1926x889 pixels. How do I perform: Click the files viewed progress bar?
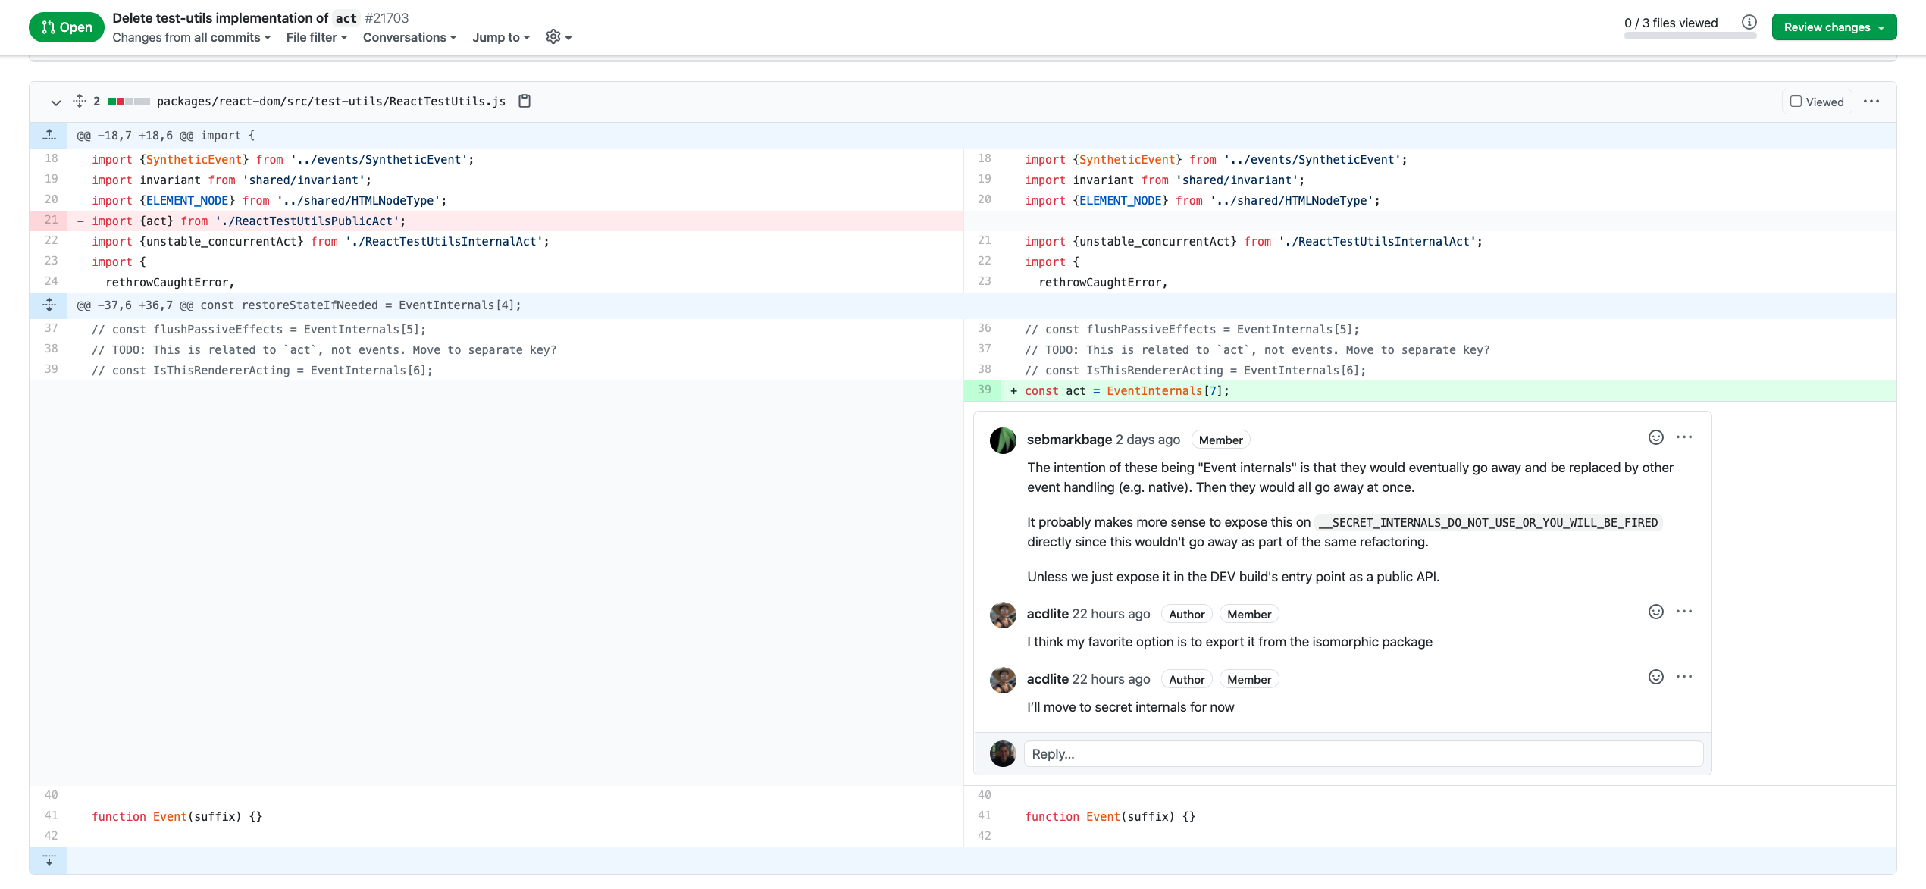[x=1690, y=36]
